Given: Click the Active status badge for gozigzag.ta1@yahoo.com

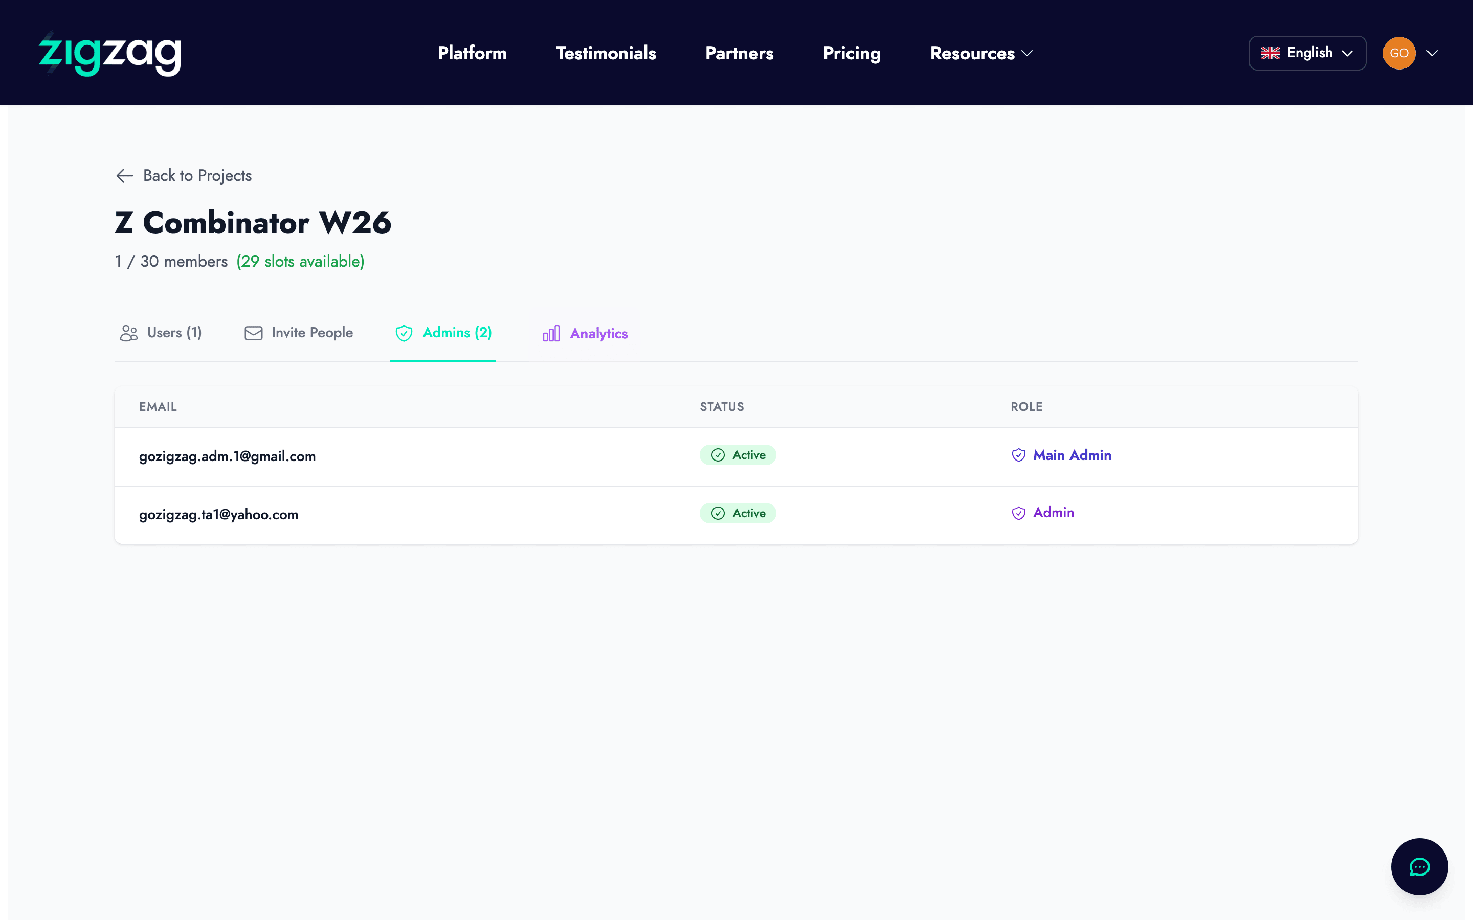Looking at the screenshot, I should pyautogui.click(x=737, y=513).
